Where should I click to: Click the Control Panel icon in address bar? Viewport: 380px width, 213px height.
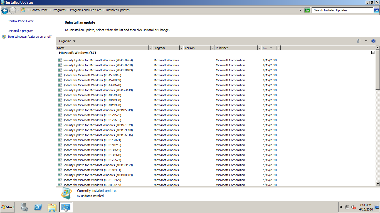tap(23, 10)
